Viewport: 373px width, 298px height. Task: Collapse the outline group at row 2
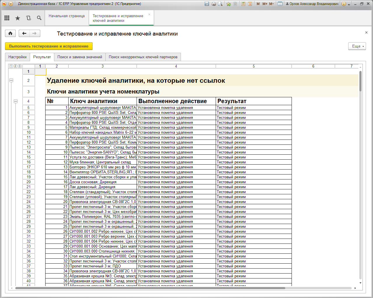pos(11,80)
